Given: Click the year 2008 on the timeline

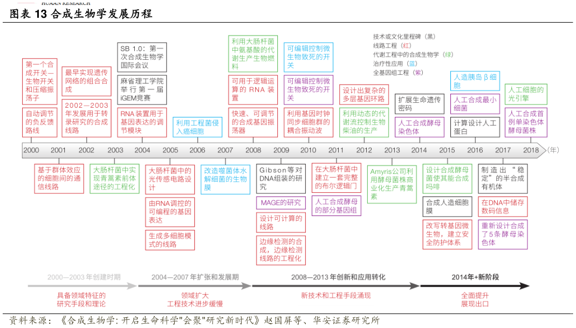Looking at the screenshot, I should click(253, 150).
